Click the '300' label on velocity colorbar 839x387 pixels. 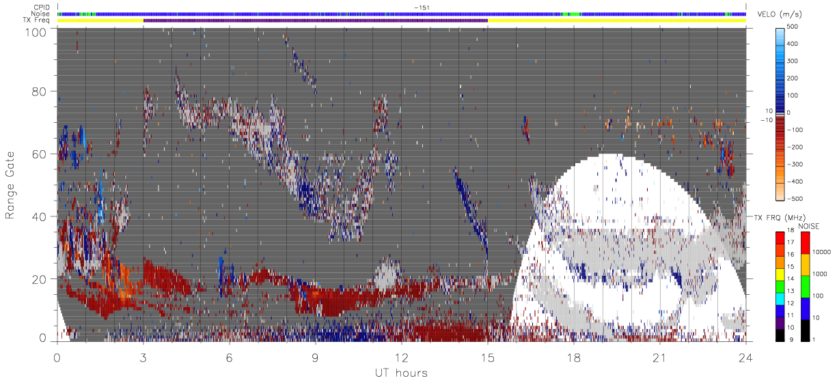[793, 61]
